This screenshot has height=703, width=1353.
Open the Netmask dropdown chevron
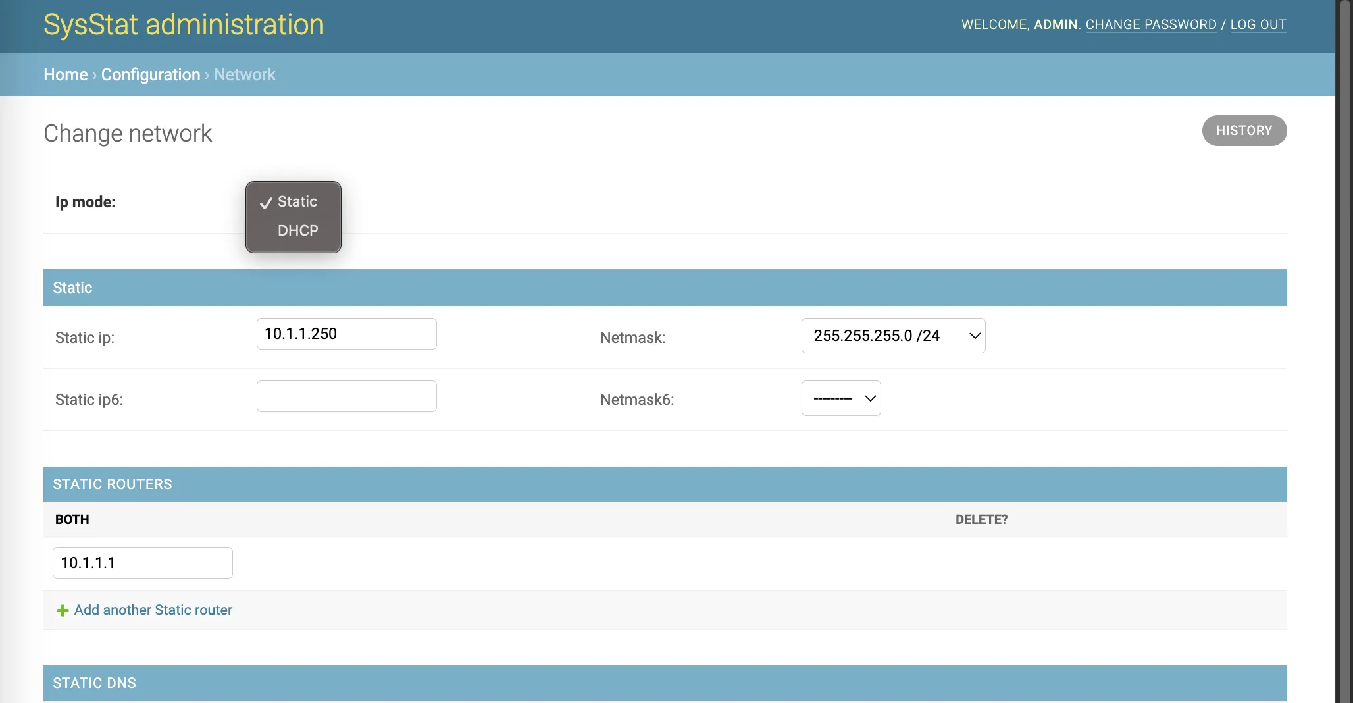pos(974,336)
